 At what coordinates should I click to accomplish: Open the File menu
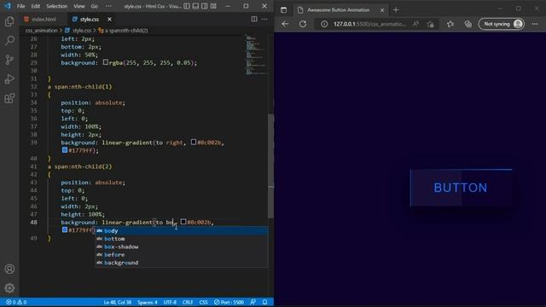tap(20, 6)
